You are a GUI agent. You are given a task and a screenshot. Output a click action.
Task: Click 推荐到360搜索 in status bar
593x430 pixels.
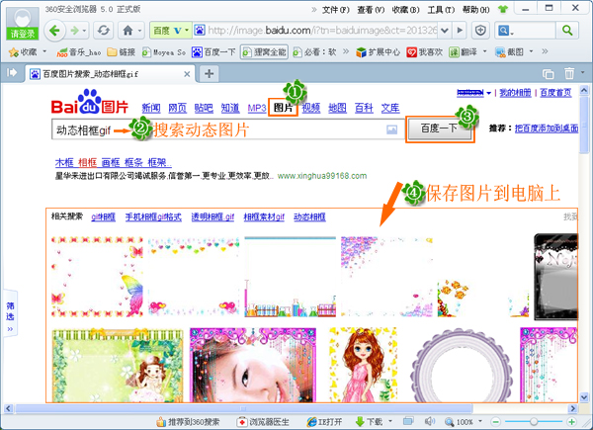point(188,422)
